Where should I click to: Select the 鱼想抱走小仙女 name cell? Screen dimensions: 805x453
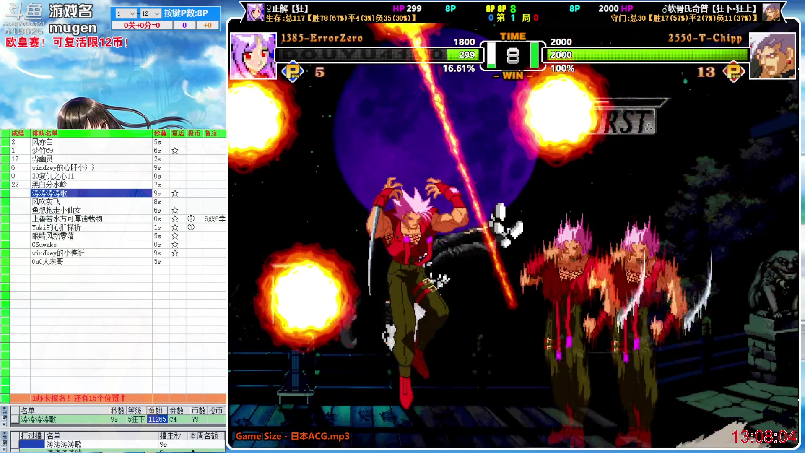(x=91, y=211)
